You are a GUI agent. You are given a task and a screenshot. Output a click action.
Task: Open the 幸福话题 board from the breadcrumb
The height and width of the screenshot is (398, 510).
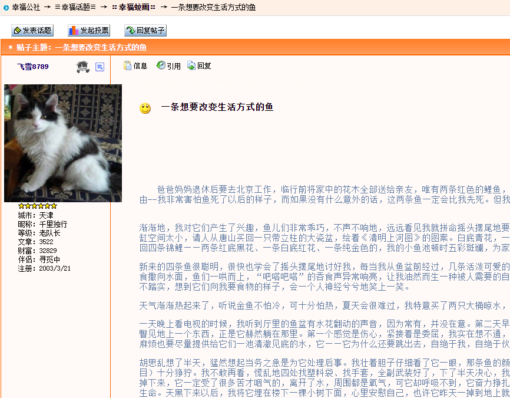click(75, 8)
